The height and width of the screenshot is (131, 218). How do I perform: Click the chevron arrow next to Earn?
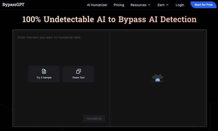point(167,5)
